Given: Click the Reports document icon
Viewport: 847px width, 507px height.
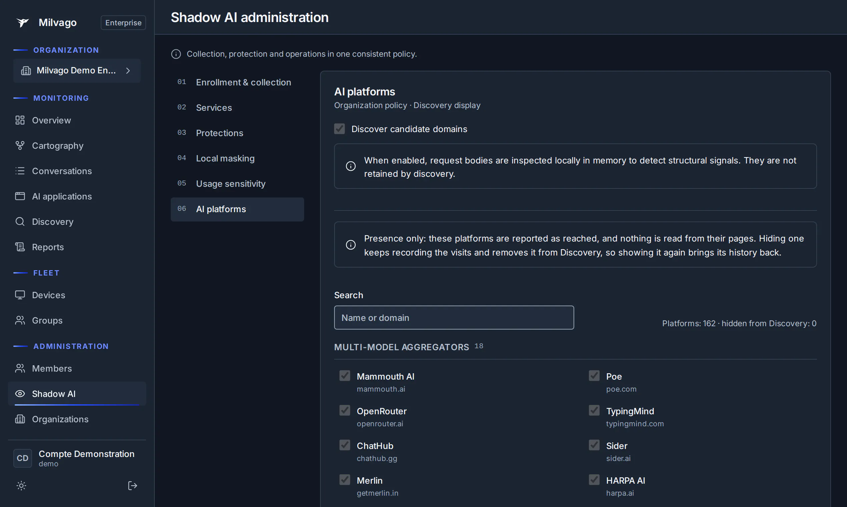Looking at the screenshot, I should pos(20,247).
